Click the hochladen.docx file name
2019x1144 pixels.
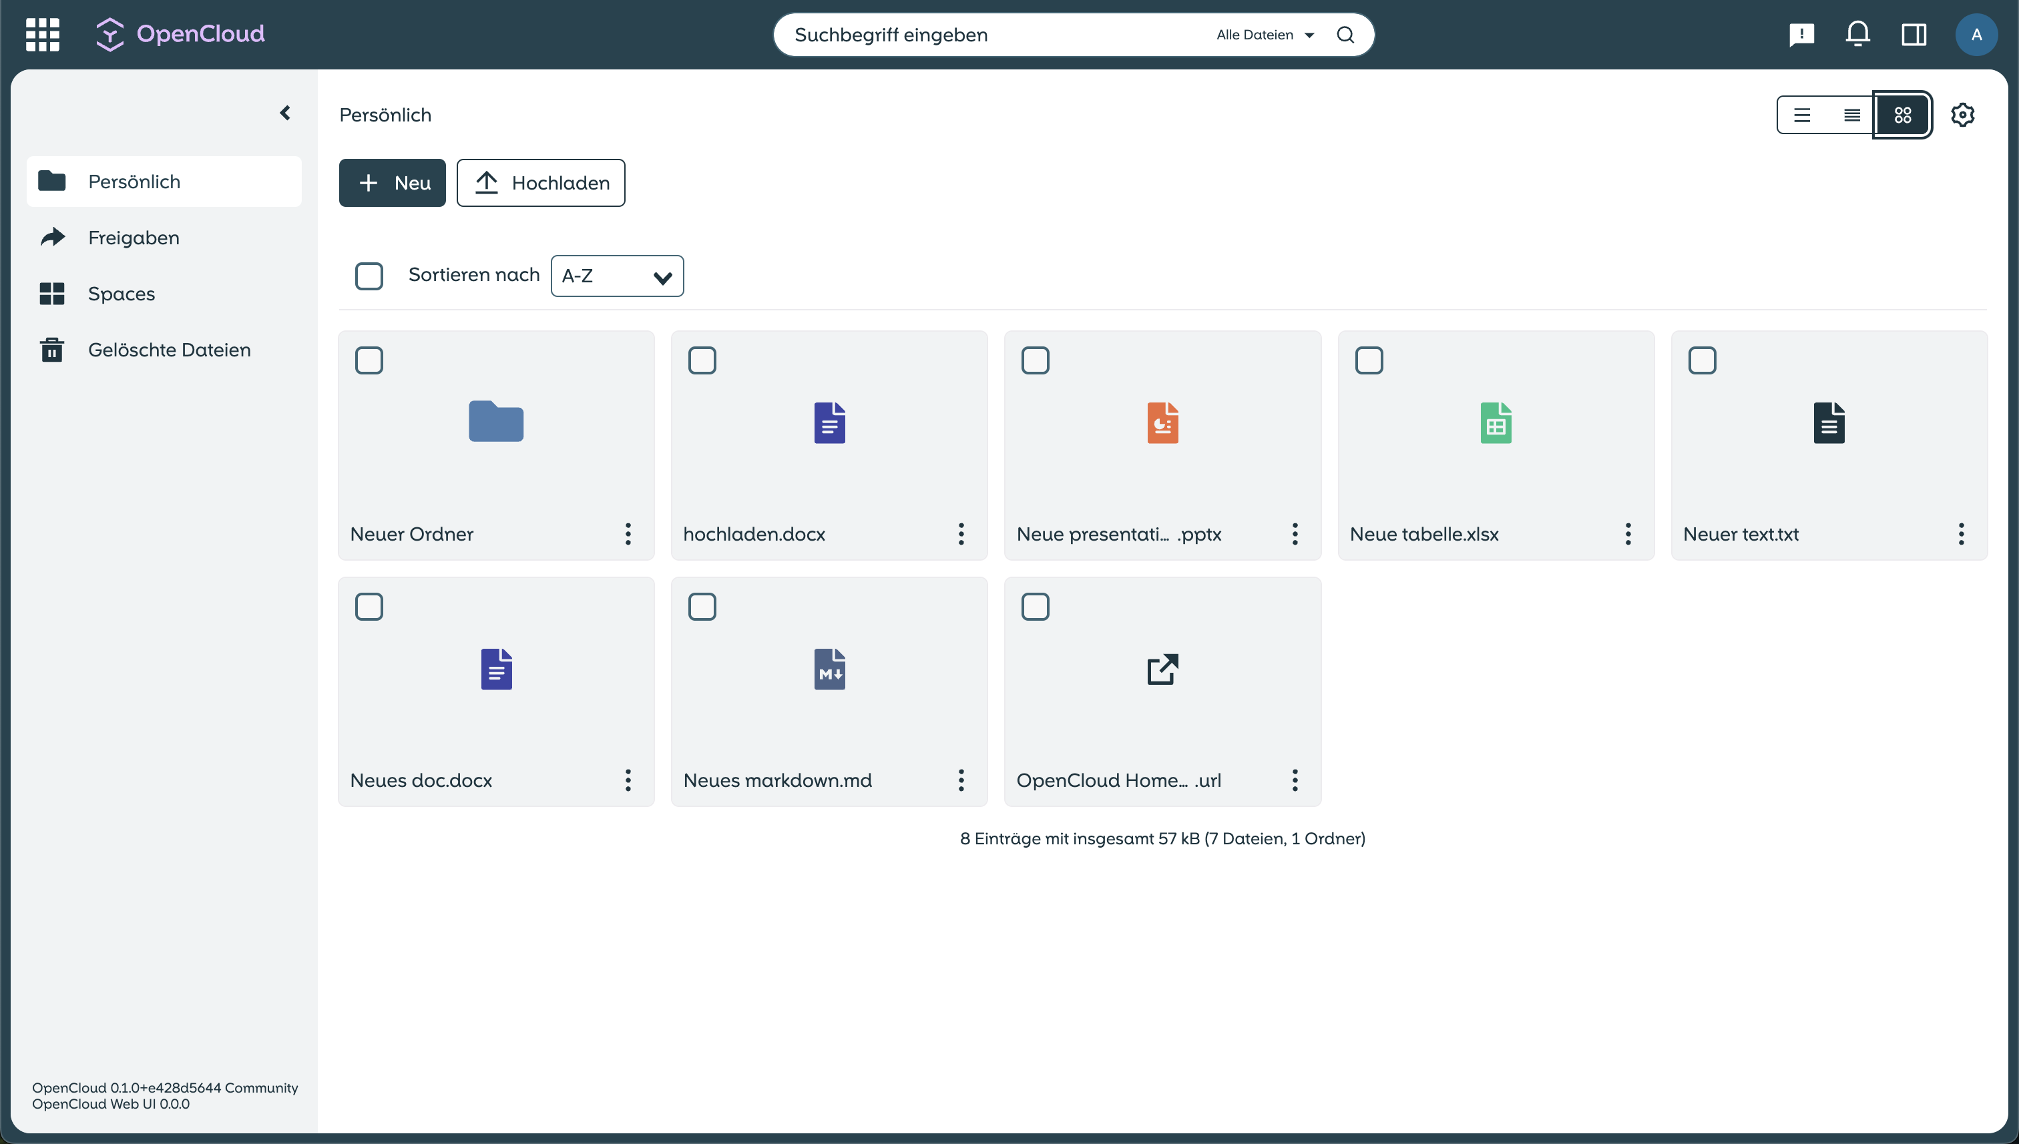tap(754, 534)
